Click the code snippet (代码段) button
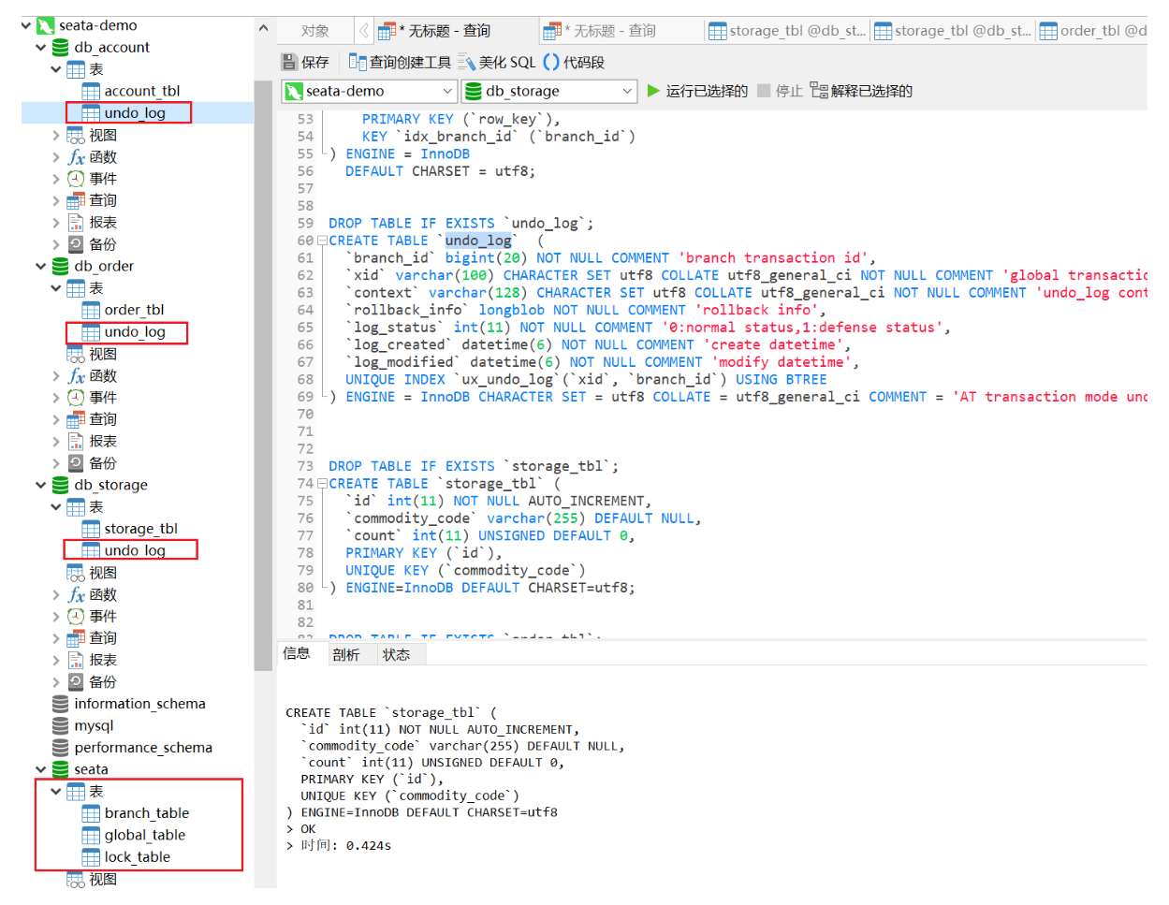Image resolution: width=1169 pixels, height=905 pixels. point(574,62)
